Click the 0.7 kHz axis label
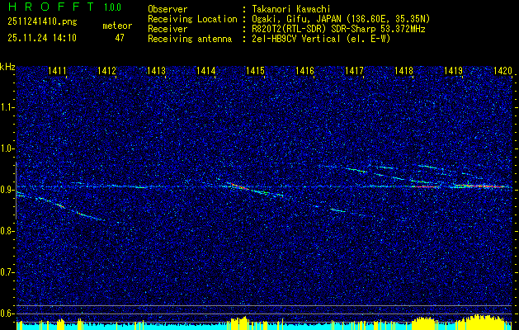The width and height of the screenshot is (519, 330). tap(7, 272)
